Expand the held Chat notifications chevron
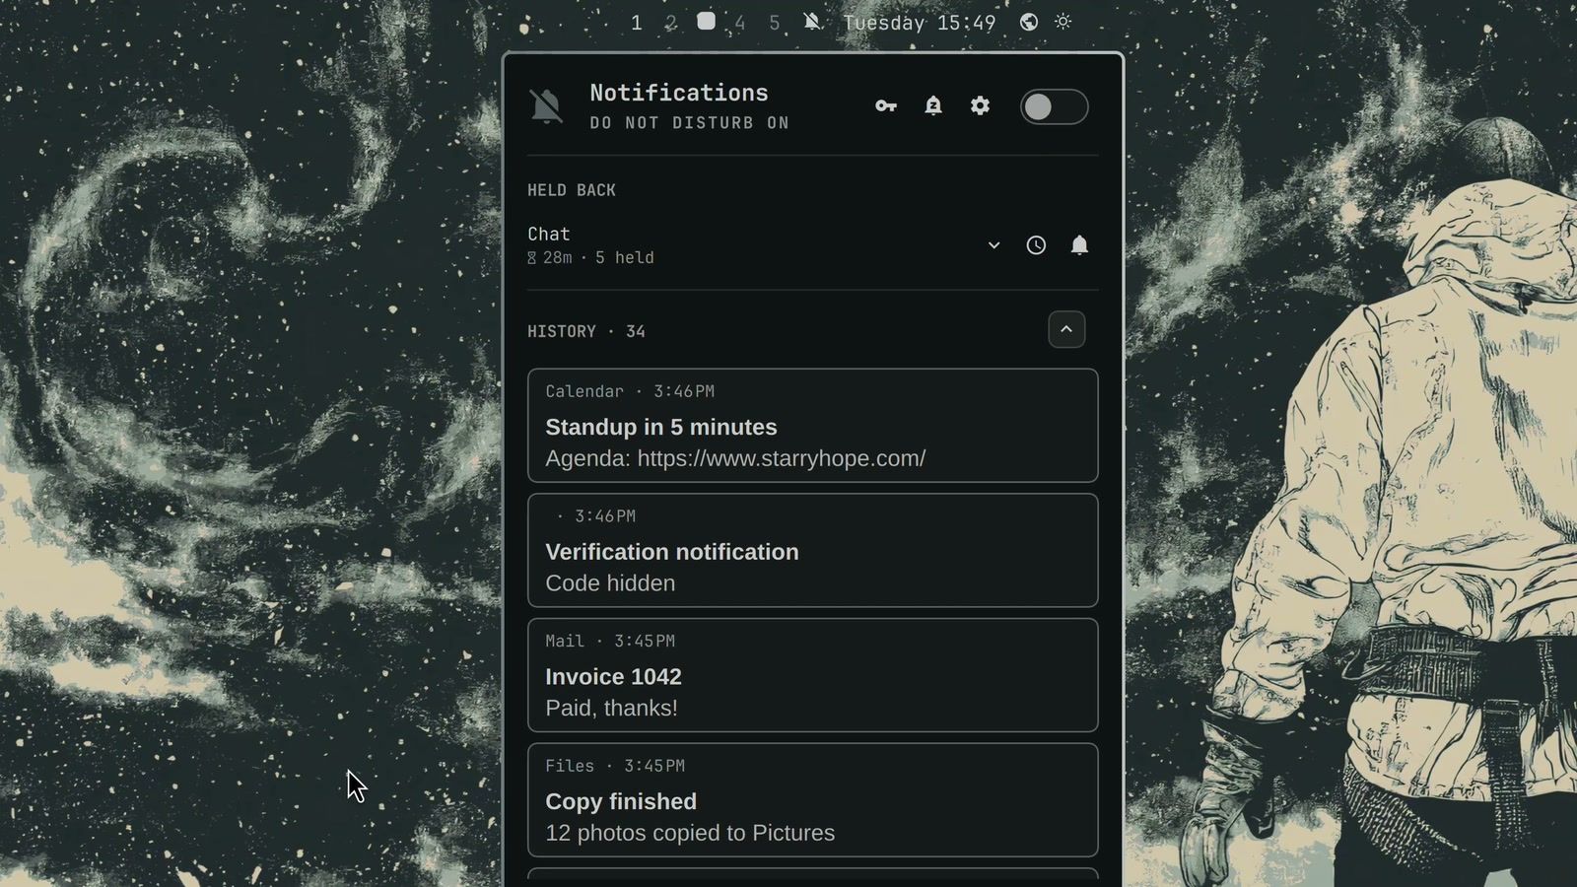Viewport: 1577px width, 887px height. [x=994, y=245]
